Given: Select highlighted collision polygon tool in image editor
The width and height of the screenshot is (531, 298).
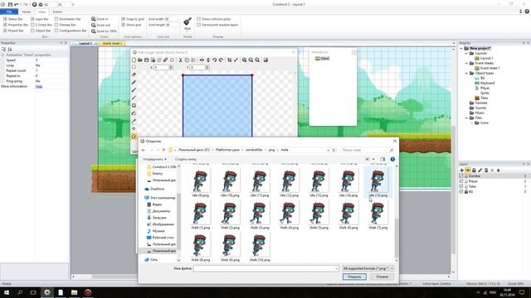Looking at the screenshot, I should pyautogui.click(x=134, y=137).
